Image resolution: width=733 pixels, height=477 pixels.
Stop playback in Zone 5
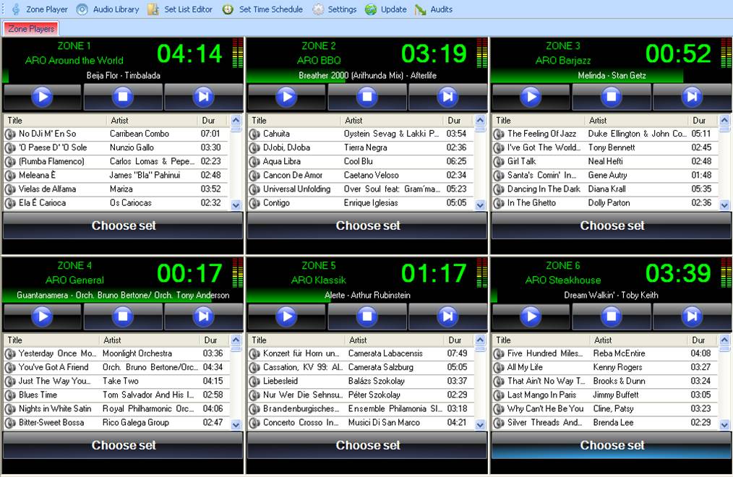click(x=366, y=317)
